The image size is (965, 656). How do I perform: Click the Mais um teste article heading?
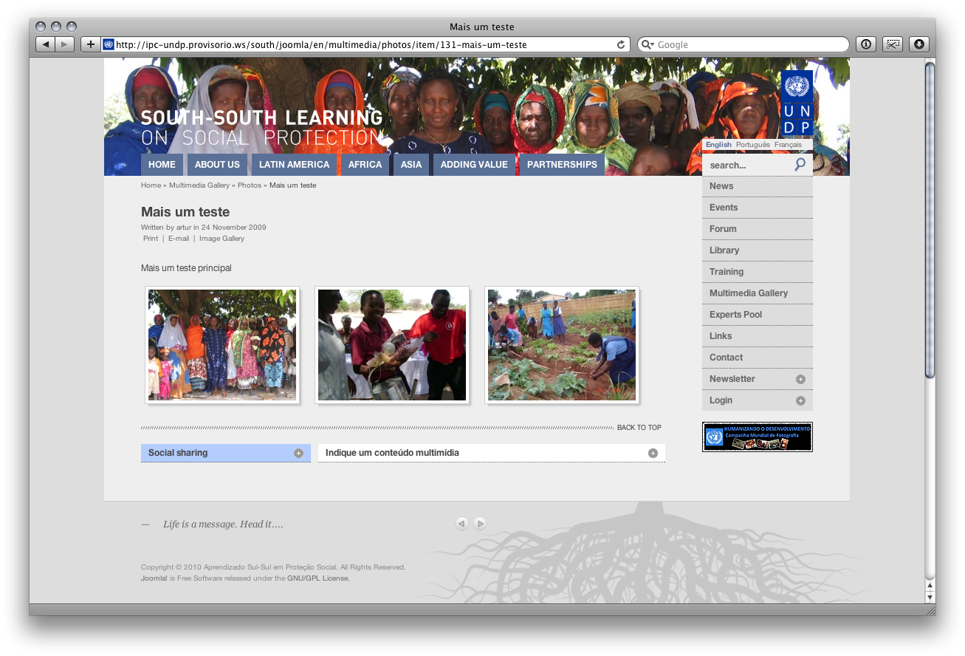(x=185, y=212)
